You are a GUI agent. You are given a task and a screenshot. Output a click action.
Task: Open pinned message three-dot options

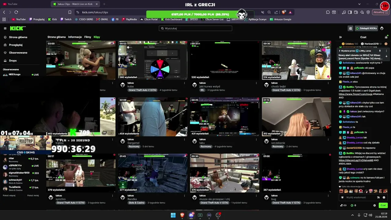pos(386,51)
